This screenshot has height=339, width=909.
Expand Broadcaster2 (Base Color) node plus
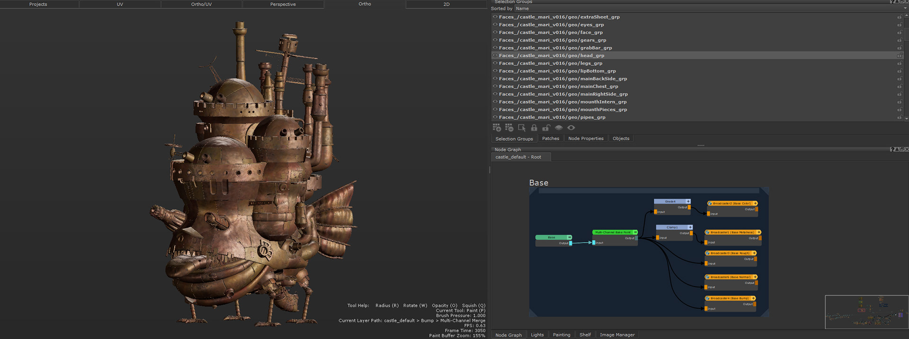(x=756, y=203)
